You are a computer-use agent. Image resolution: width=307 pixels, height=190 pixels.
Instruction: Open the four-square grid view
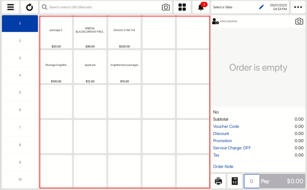tap(182, 7)
